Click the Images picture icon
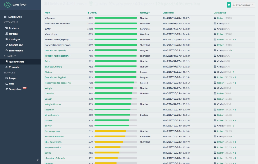258x164 pixels. click(7, 78)
